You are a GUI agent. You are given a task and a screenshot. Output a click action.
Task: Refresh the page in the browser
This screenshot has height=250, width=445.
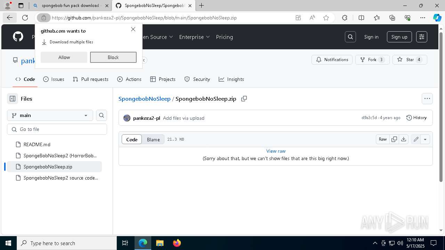pos(25,18)
